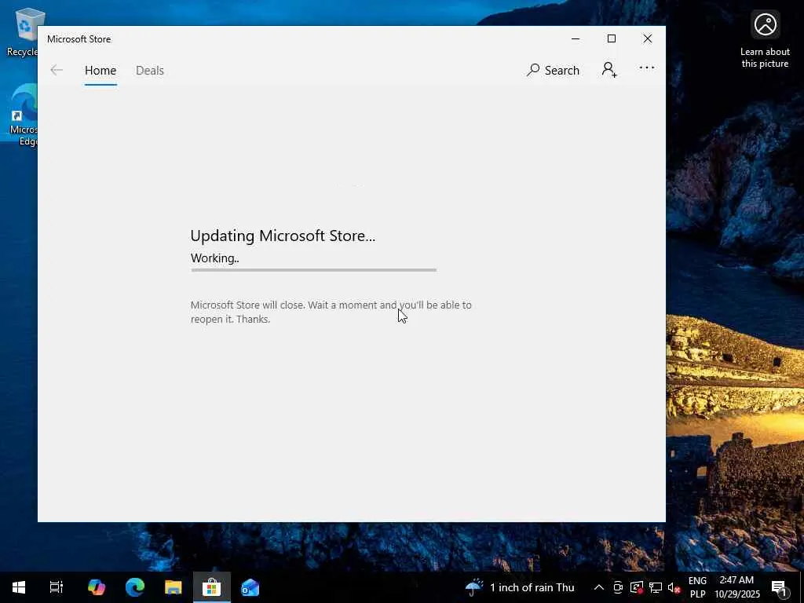Show hidden system tray icons
Image resolution: width=804 pixels, height=603 pixels.
coord(598,587)
